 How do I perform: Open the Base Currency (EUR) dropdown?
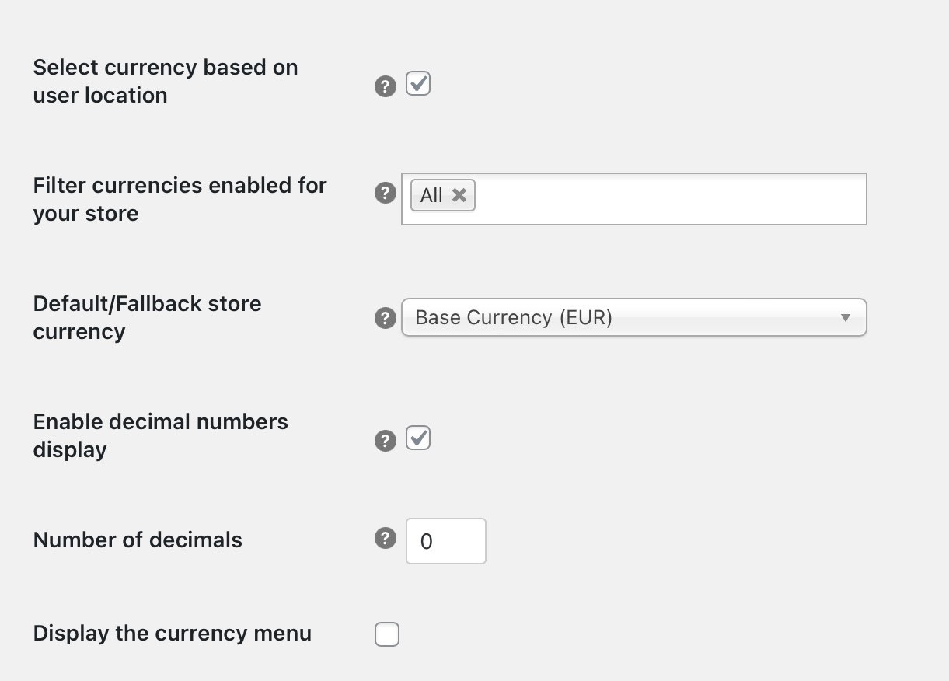634,317
